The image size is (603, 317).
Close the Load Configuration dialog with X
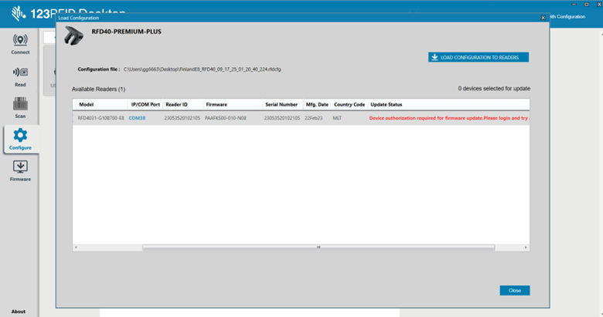tap(543, 18)
